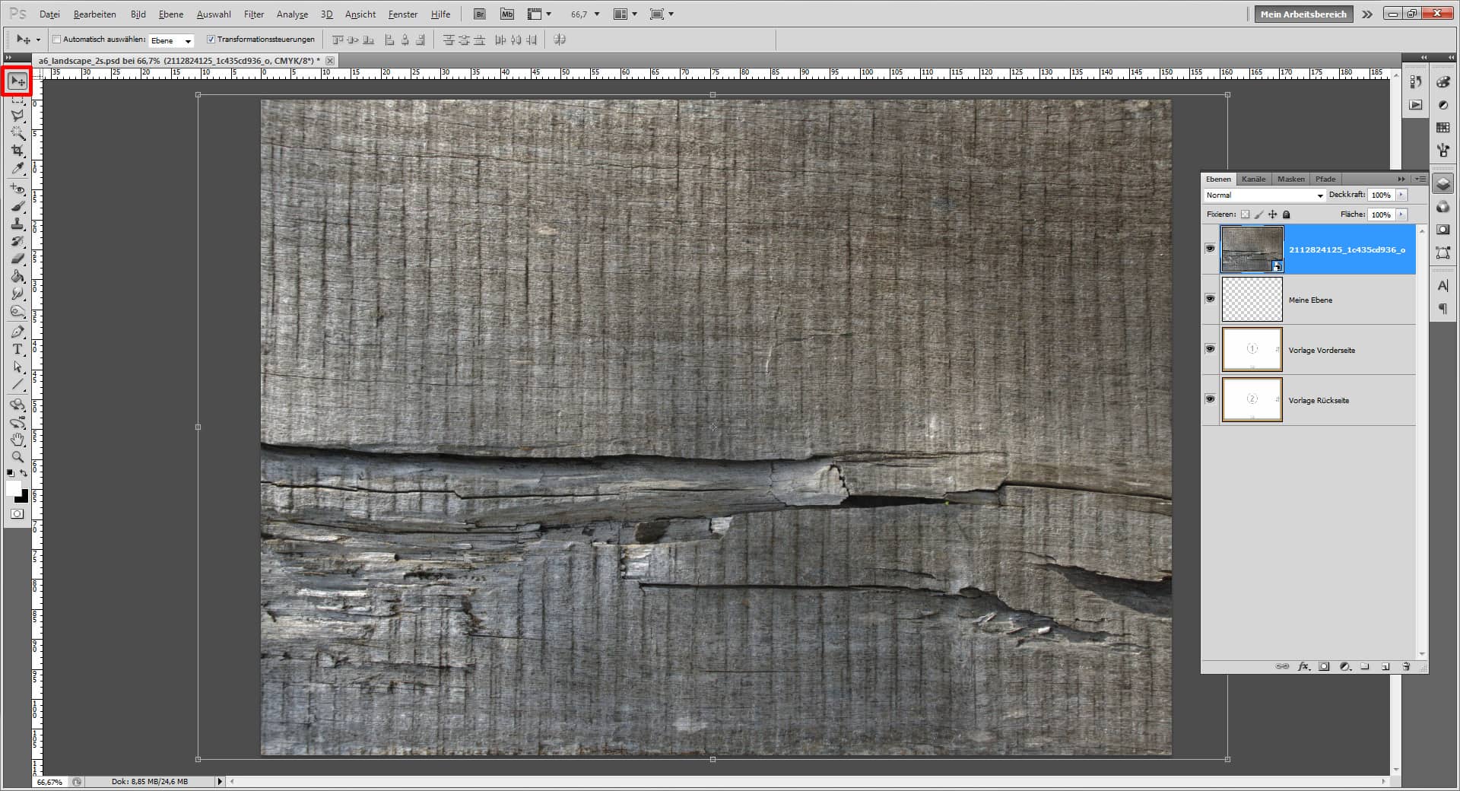Screen dimensions: 1460x791
Task: Hide the 'Vorlage Vorderseite' layer
Action: [x=1210, y=349]
